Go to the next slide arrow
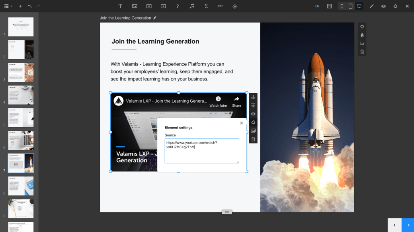414x232 pixels. (x=408, y=225)
